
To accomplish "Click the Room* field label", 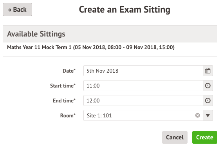I will click(68, 115).
